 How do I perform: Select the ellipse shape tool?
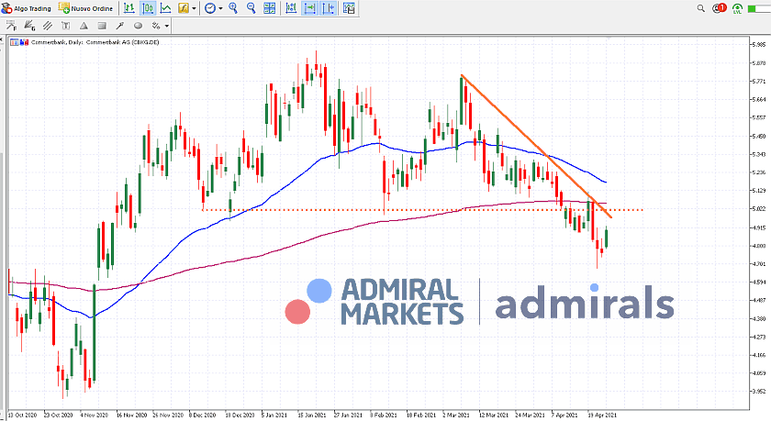(139, 26)
